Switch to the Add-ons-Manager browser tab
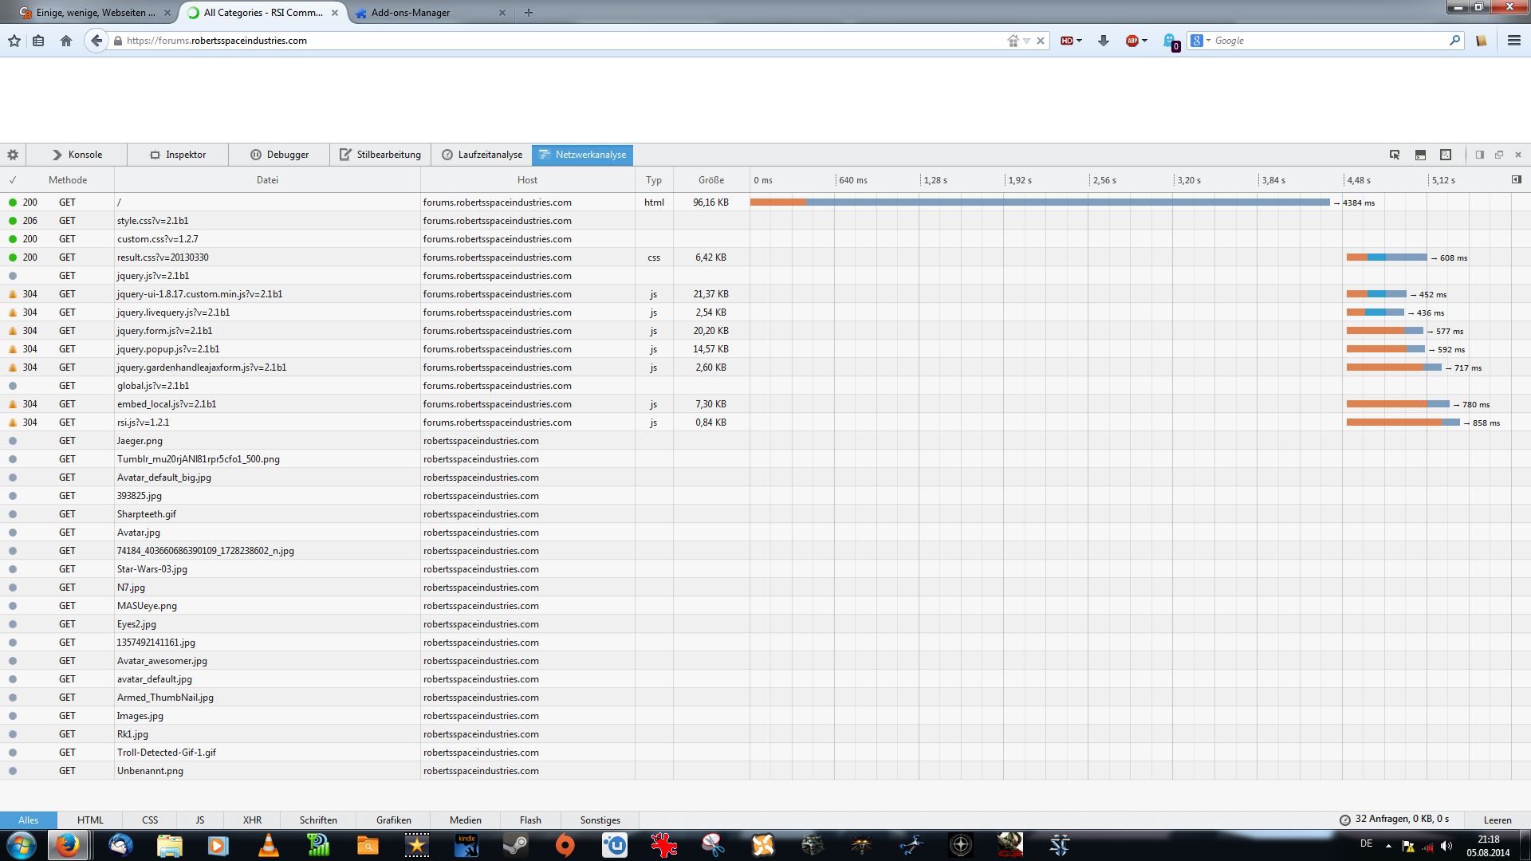The height and width of the screenshot is (861, 1531). [x=411, y=13]
